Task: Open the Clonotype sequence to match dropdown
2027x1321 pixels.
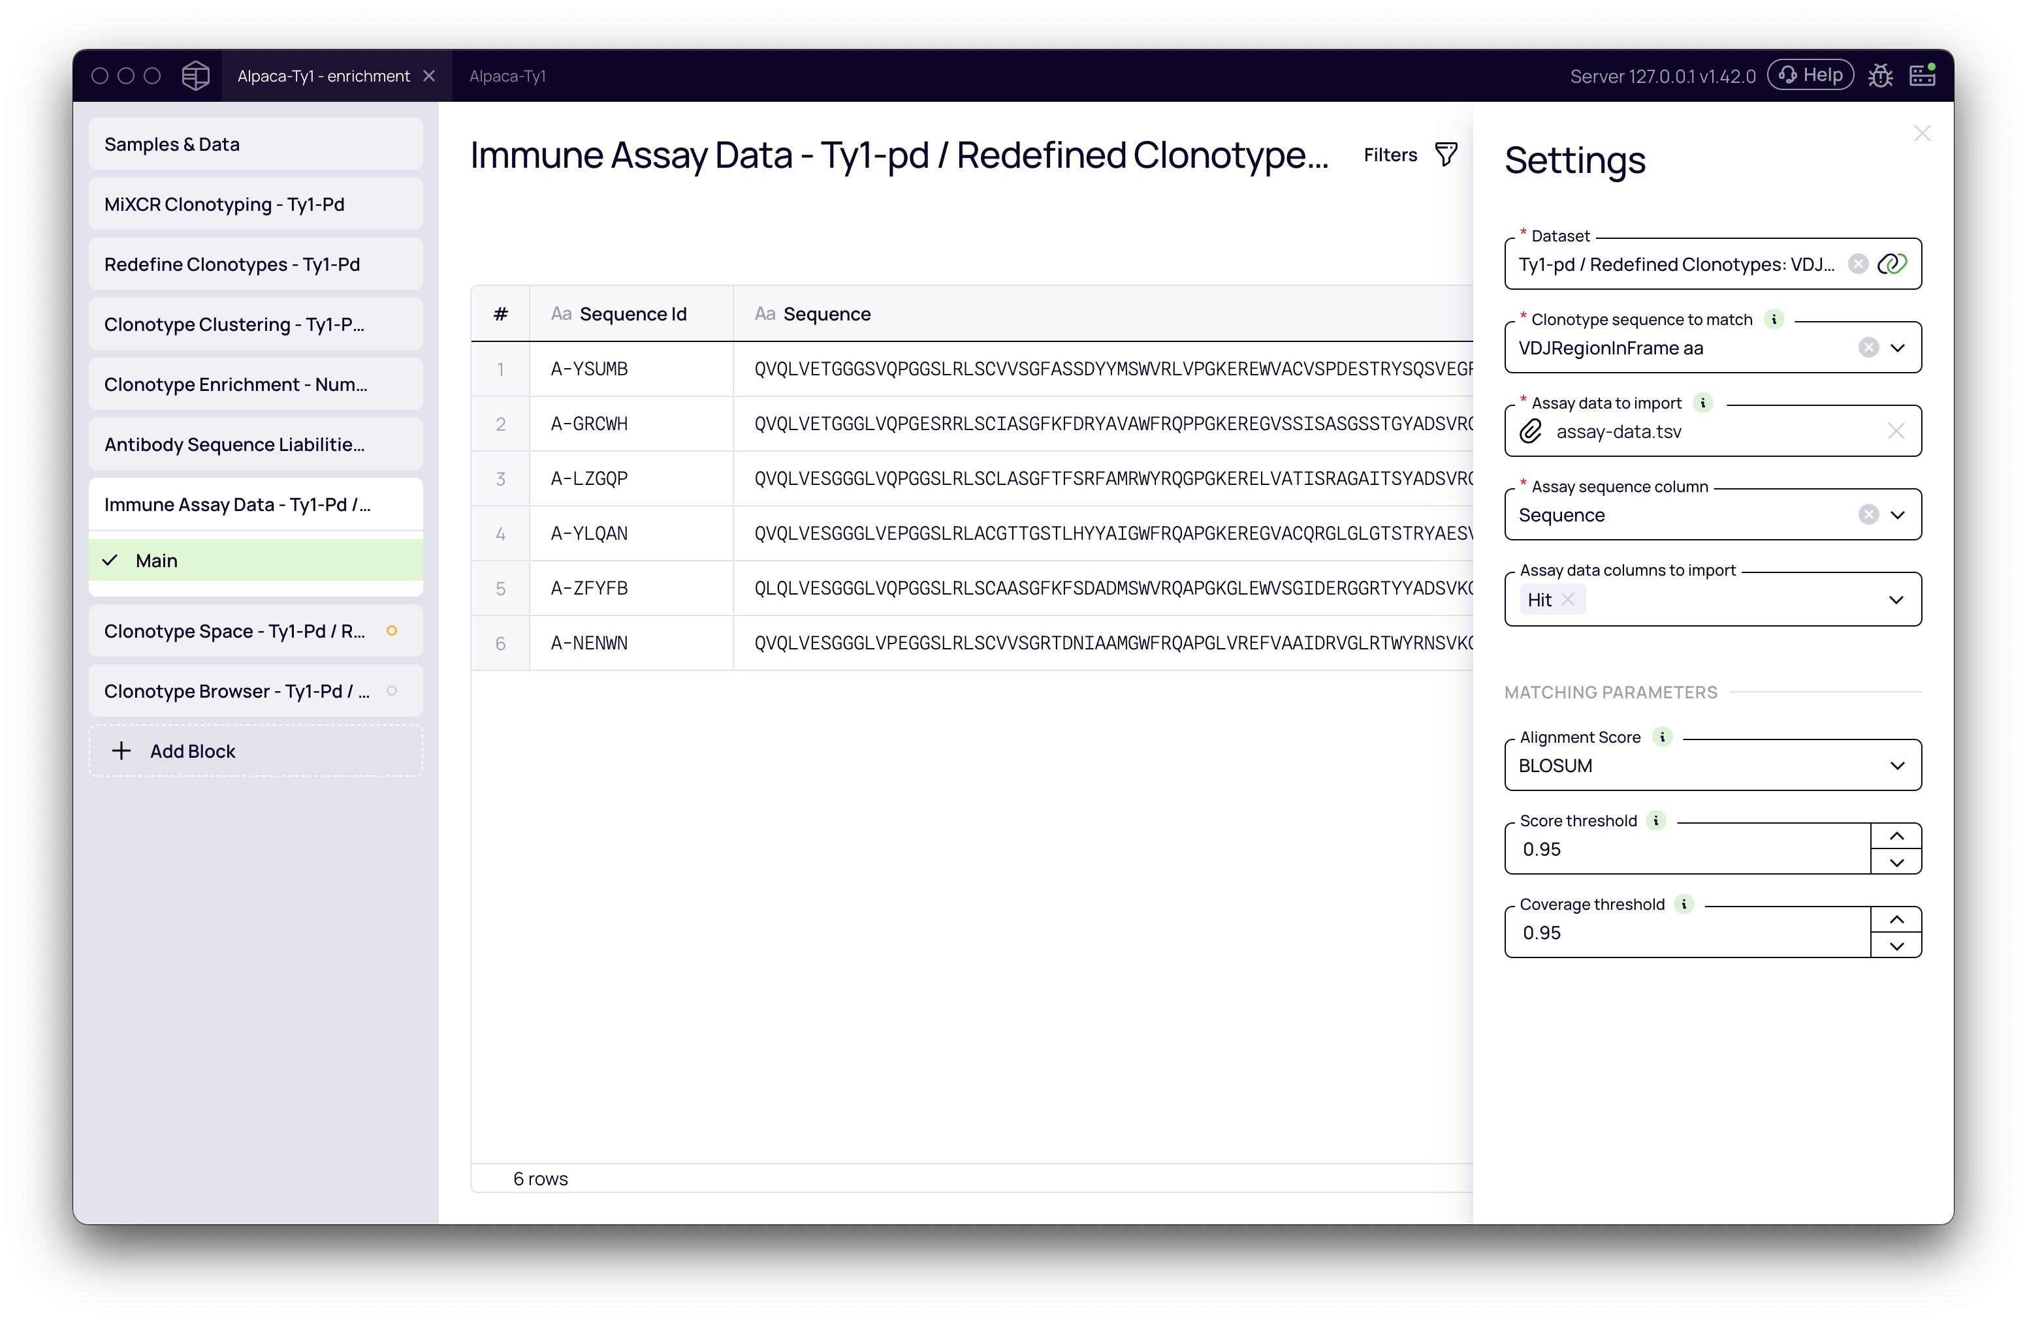Action: 1896,347
